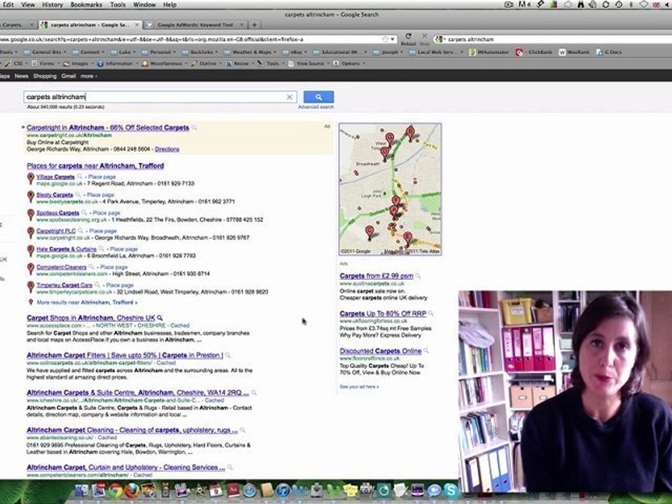Click the blue Google search button

coord(318,97)
